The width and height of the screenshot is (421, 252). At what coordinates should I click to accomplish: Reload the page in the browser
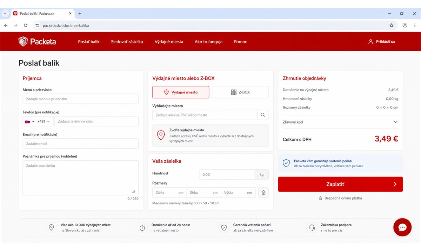(x=26, y=25)
